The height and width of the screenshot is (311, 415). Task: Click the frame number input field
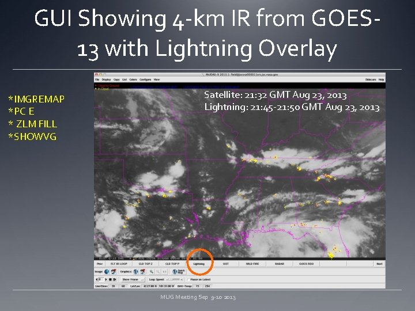(x=101, y=279)
